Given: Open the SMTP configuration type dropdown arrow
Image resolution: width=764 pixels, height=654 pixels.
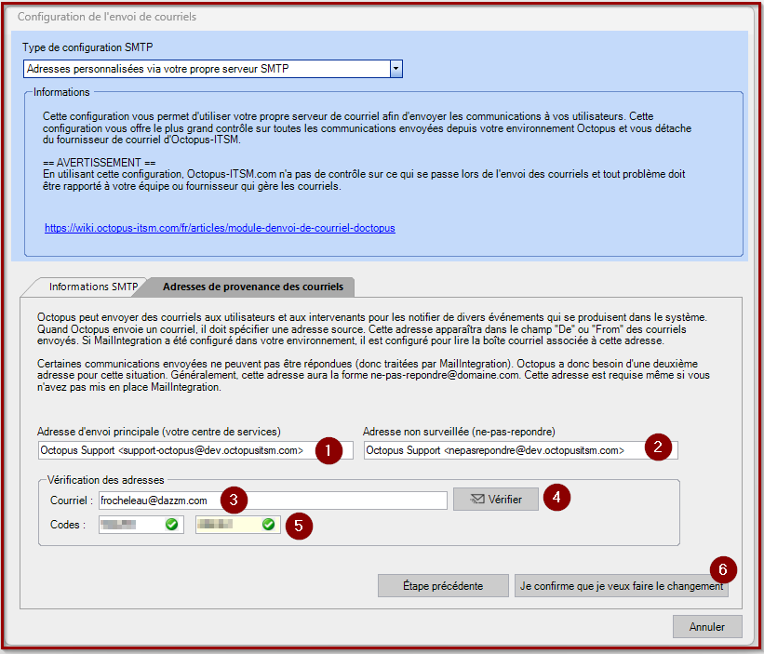Looking at the screenshot, I should (395, 69).
